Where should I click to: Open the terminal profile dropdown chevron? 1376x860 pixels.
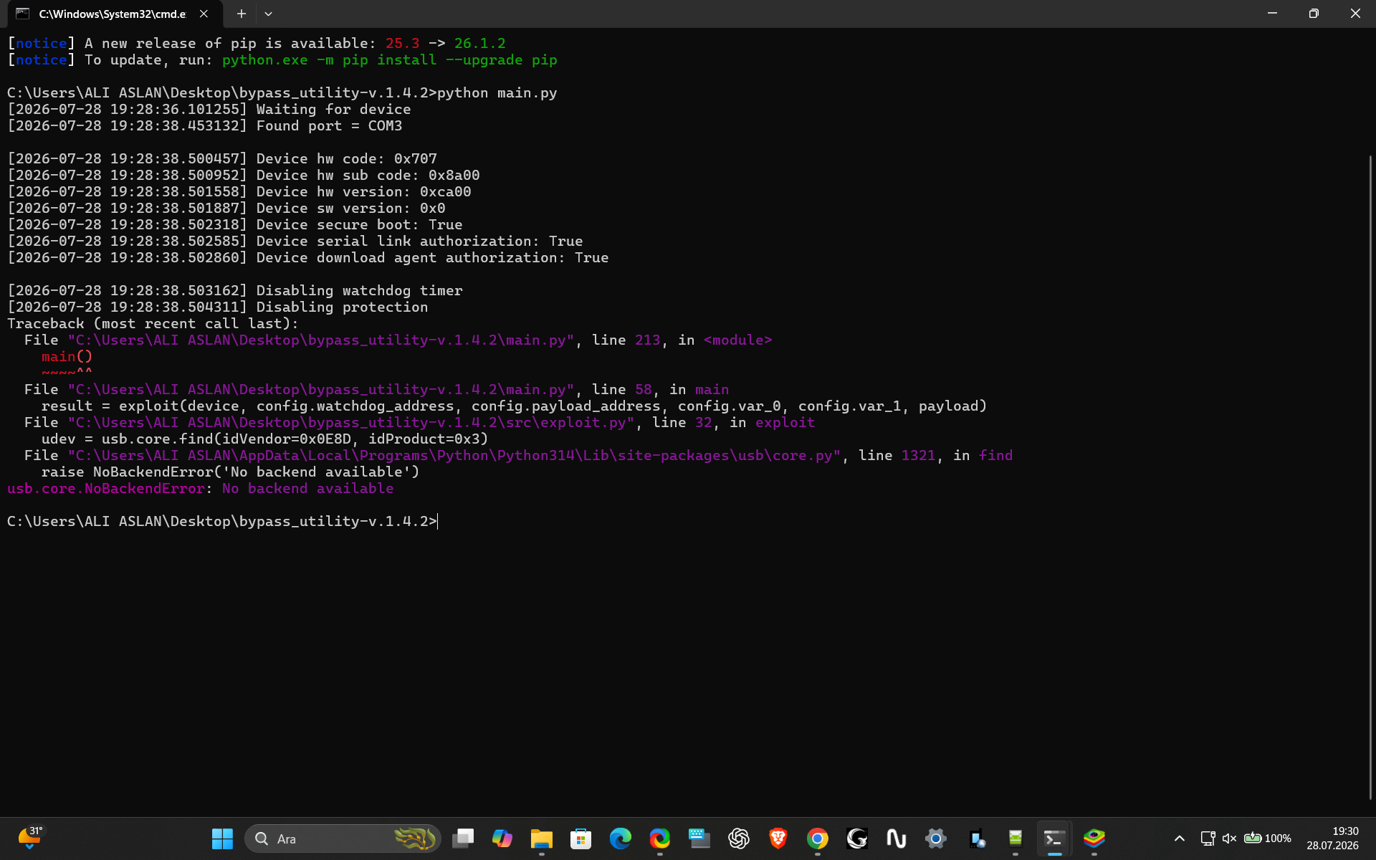click(268, 14)
